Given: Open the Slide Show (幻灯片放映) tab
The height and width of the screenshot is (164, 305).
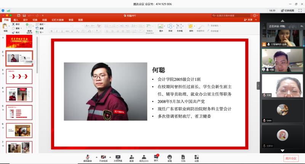Looking at the screenshot, I should pos(58,20).
